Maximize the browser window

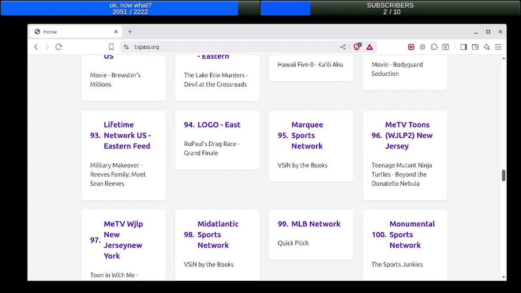488,32
